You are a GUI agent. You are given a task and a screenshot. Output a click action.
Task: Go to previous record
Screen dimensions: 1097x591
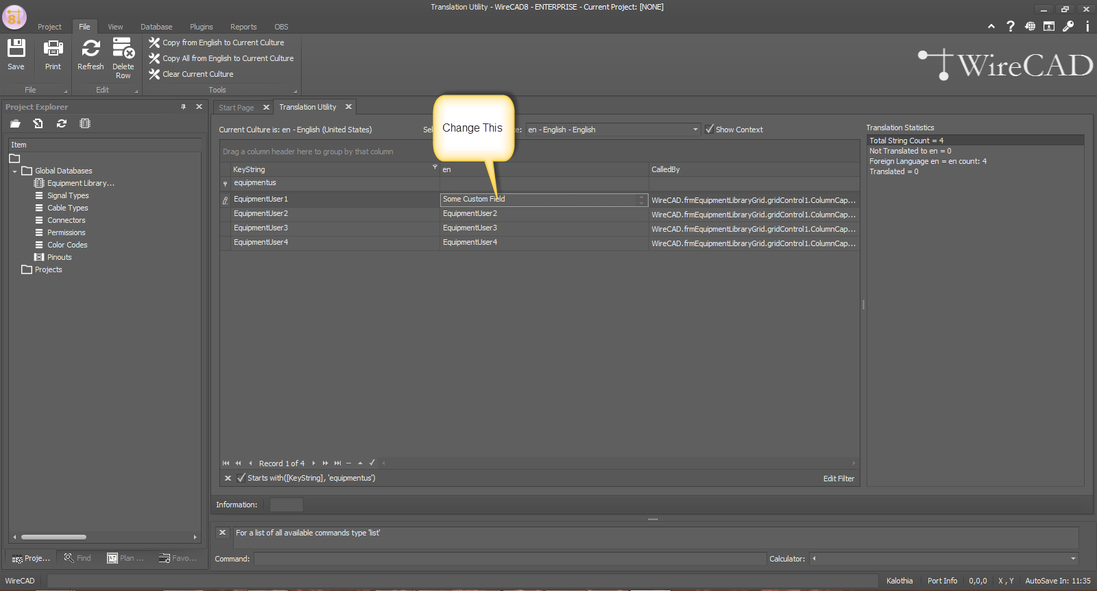(x=250, y=463)
